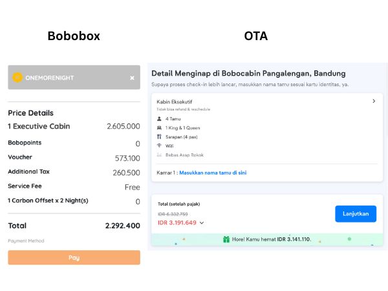388x291 pixels.
Task: Select the Detail Menginap di Bobocabin Pangalengan heading
Action: click(248, 73)
